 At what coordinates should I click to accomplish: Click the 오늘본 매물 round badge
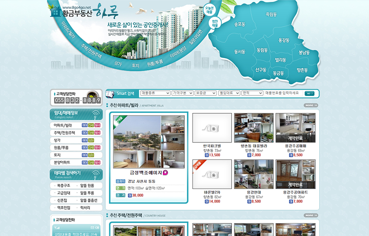[209, 10]
